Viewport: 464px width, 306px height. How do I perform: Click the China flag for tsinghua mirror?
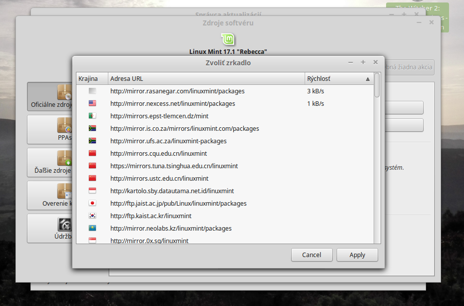click(x=92, y=166)
